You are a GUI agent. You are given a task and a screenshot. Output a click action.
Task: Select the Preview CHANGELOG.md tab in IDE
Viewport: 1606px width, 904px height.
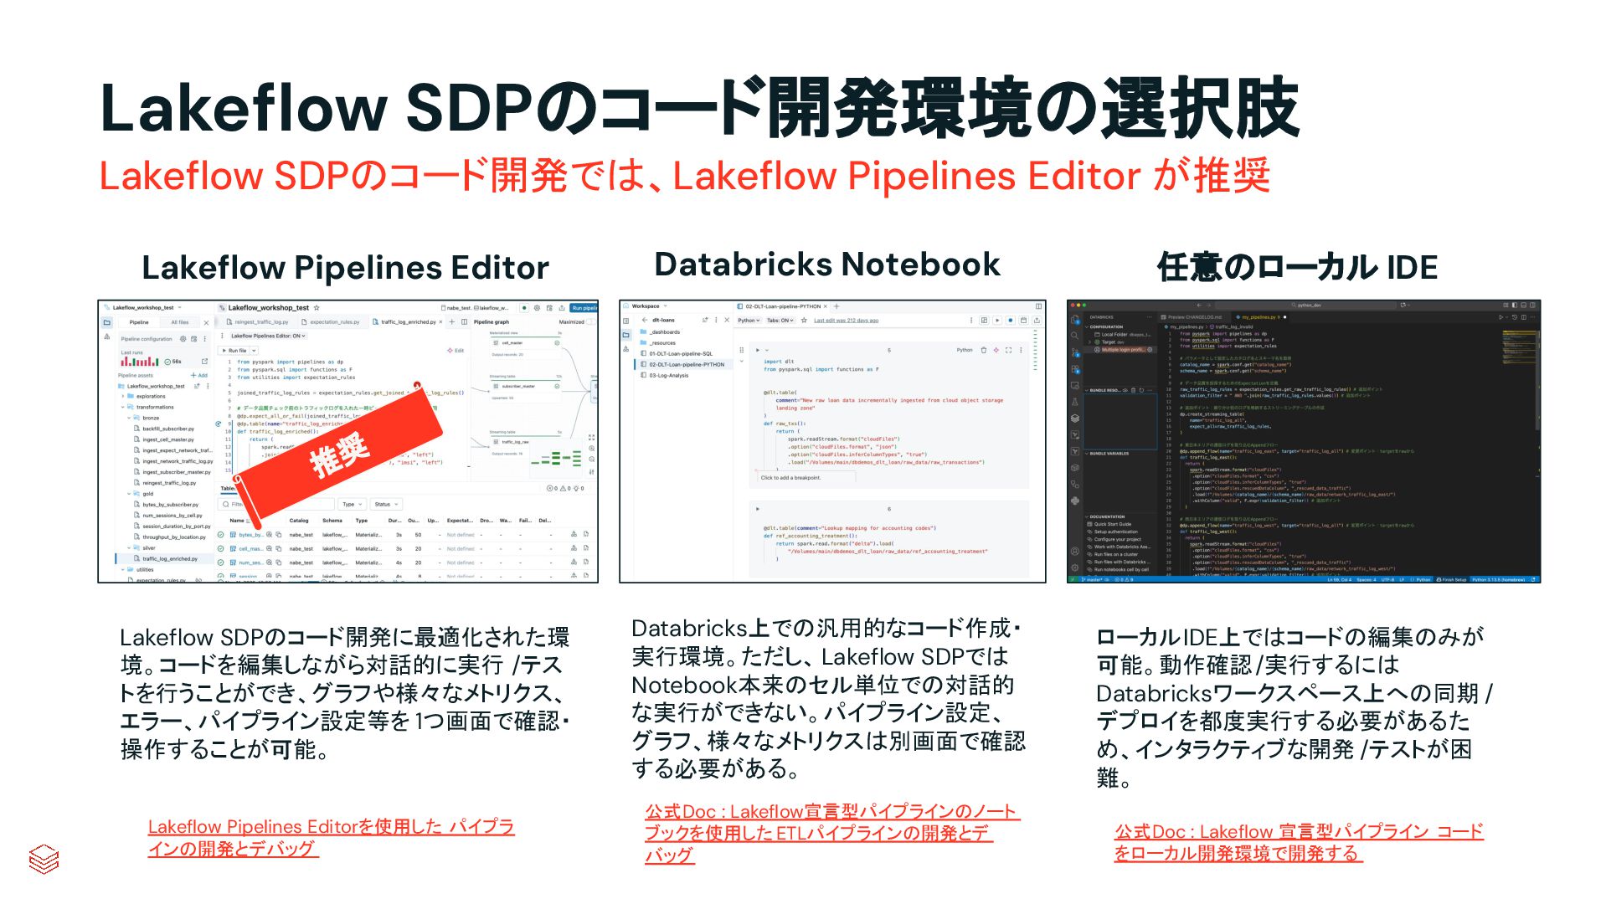pyautogui.click(x=1194, y=317)
